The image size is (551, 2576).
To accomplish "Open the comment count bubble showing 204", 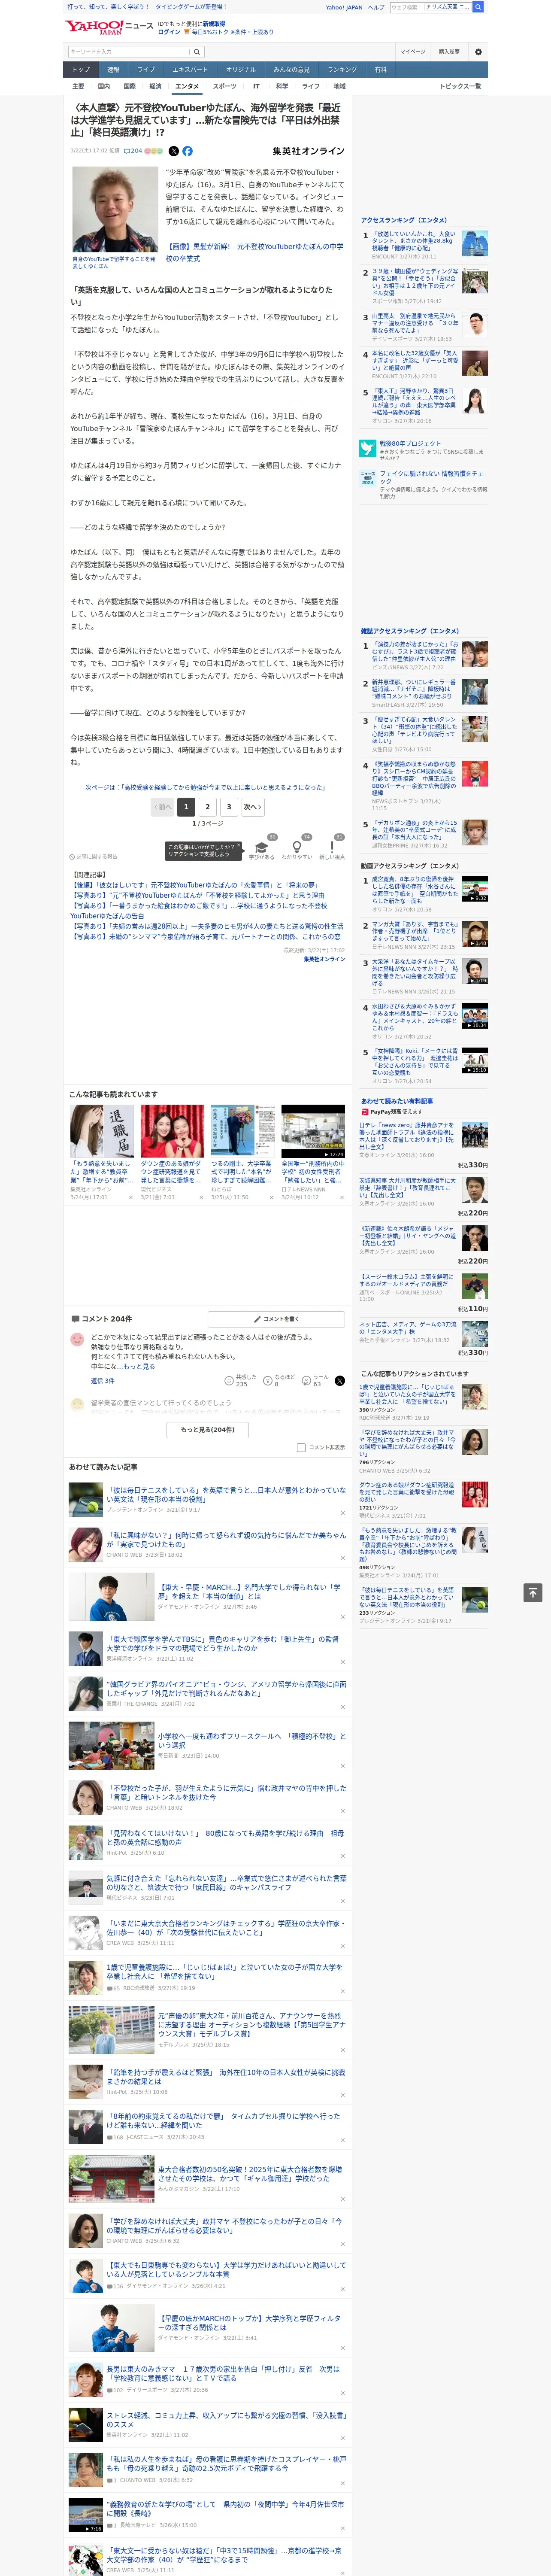I will click(132, 151).
